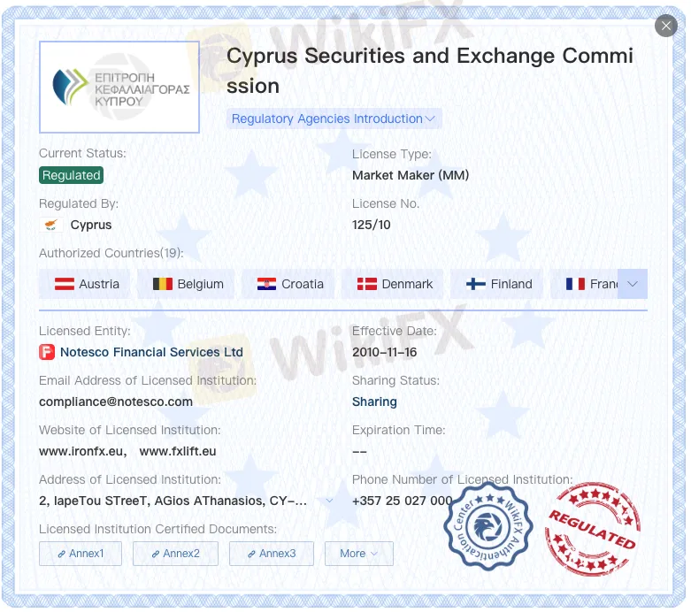Open Notesco Financial Services Ltd link

(x=151, y=352)
